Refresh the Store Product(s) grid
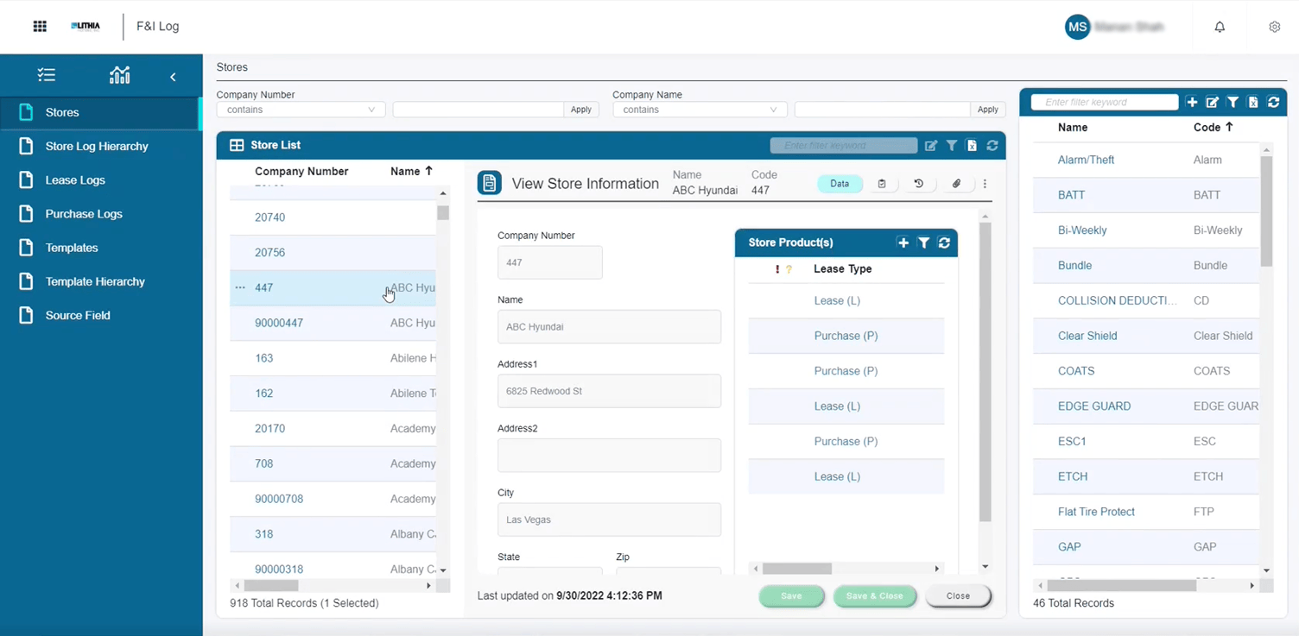This screenshot has width=1299, height=636. (x=944, y=243)
